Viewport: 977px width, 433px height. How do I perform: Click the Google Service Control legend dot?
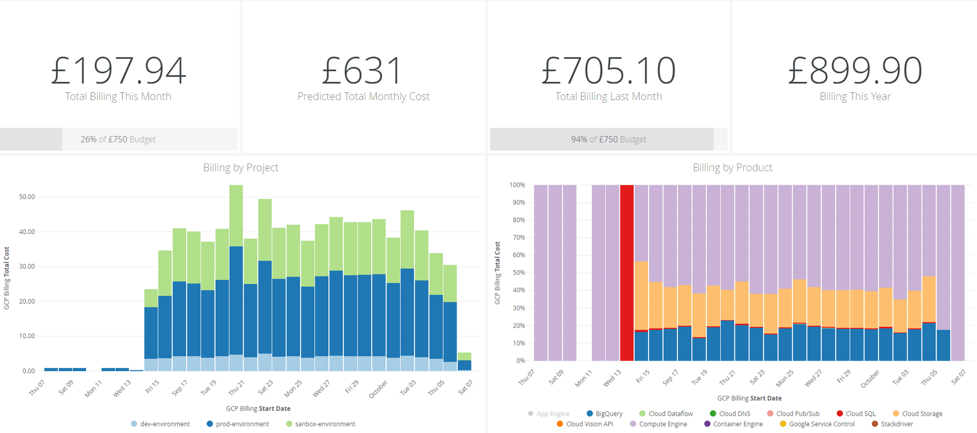[x=783, y=424]
